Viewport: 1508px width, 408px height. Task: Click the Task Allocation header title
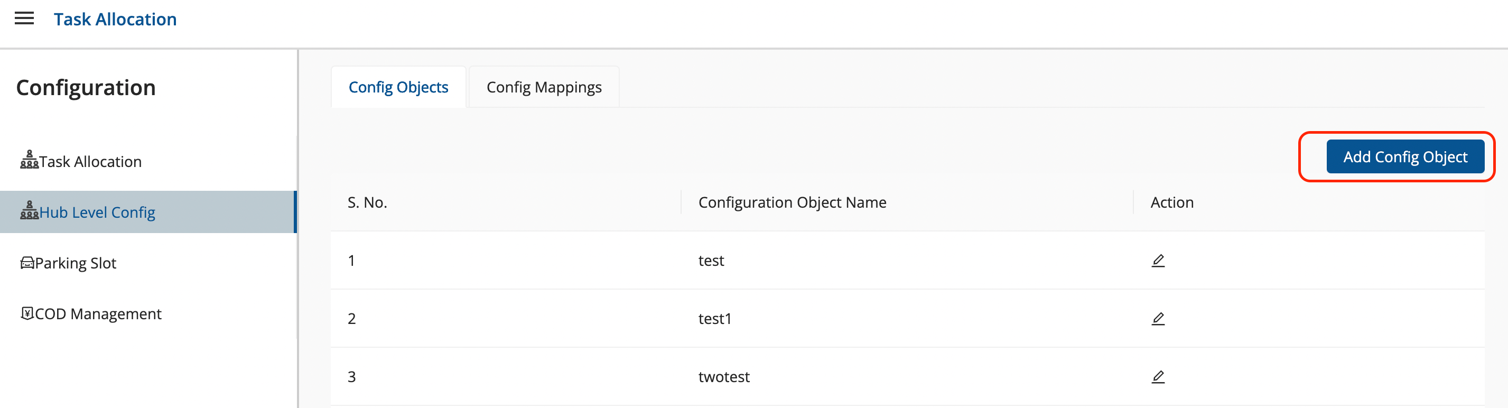[115, 20]
